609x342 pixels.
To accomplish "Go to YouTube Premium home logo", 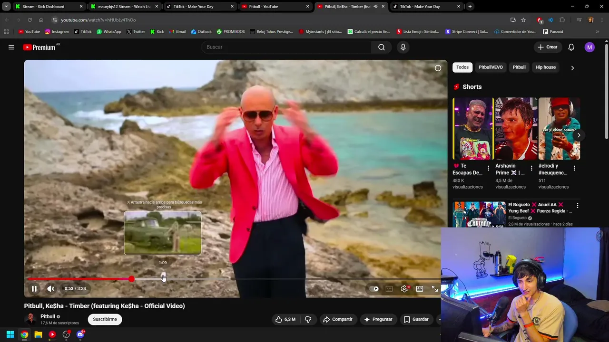I will click(39, 47).
